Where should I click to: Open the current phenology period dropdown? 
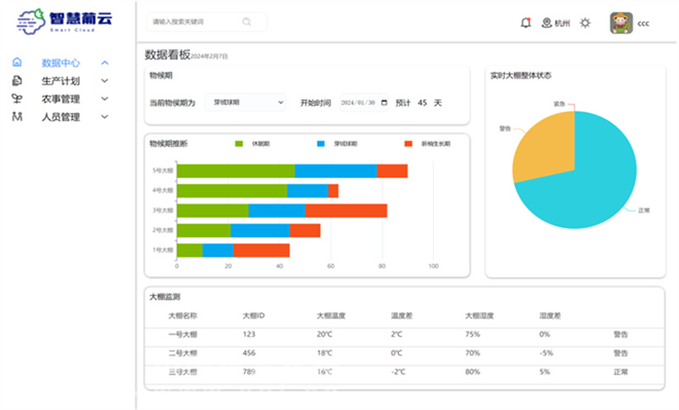click(244, 102)
